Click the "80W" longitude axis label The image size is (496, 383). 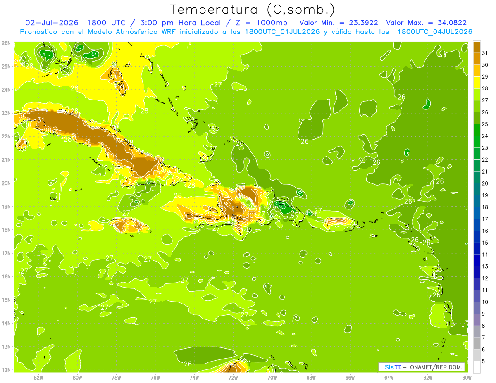pyautogui.click(x=77, y=377)
